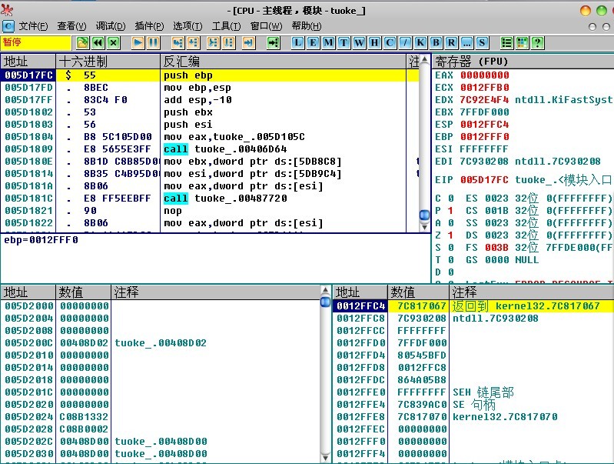
Task: Run the program with the play icon
Action: [138, 42]
